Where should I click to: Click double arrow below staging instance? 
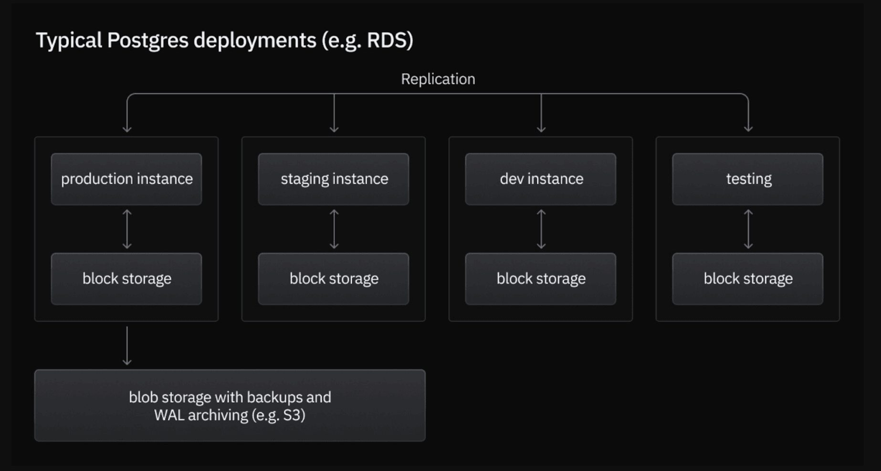[334, 229]
